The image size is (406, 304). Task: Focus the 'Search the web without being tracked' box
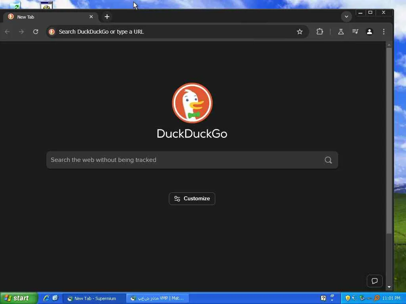tap(192, 160)
